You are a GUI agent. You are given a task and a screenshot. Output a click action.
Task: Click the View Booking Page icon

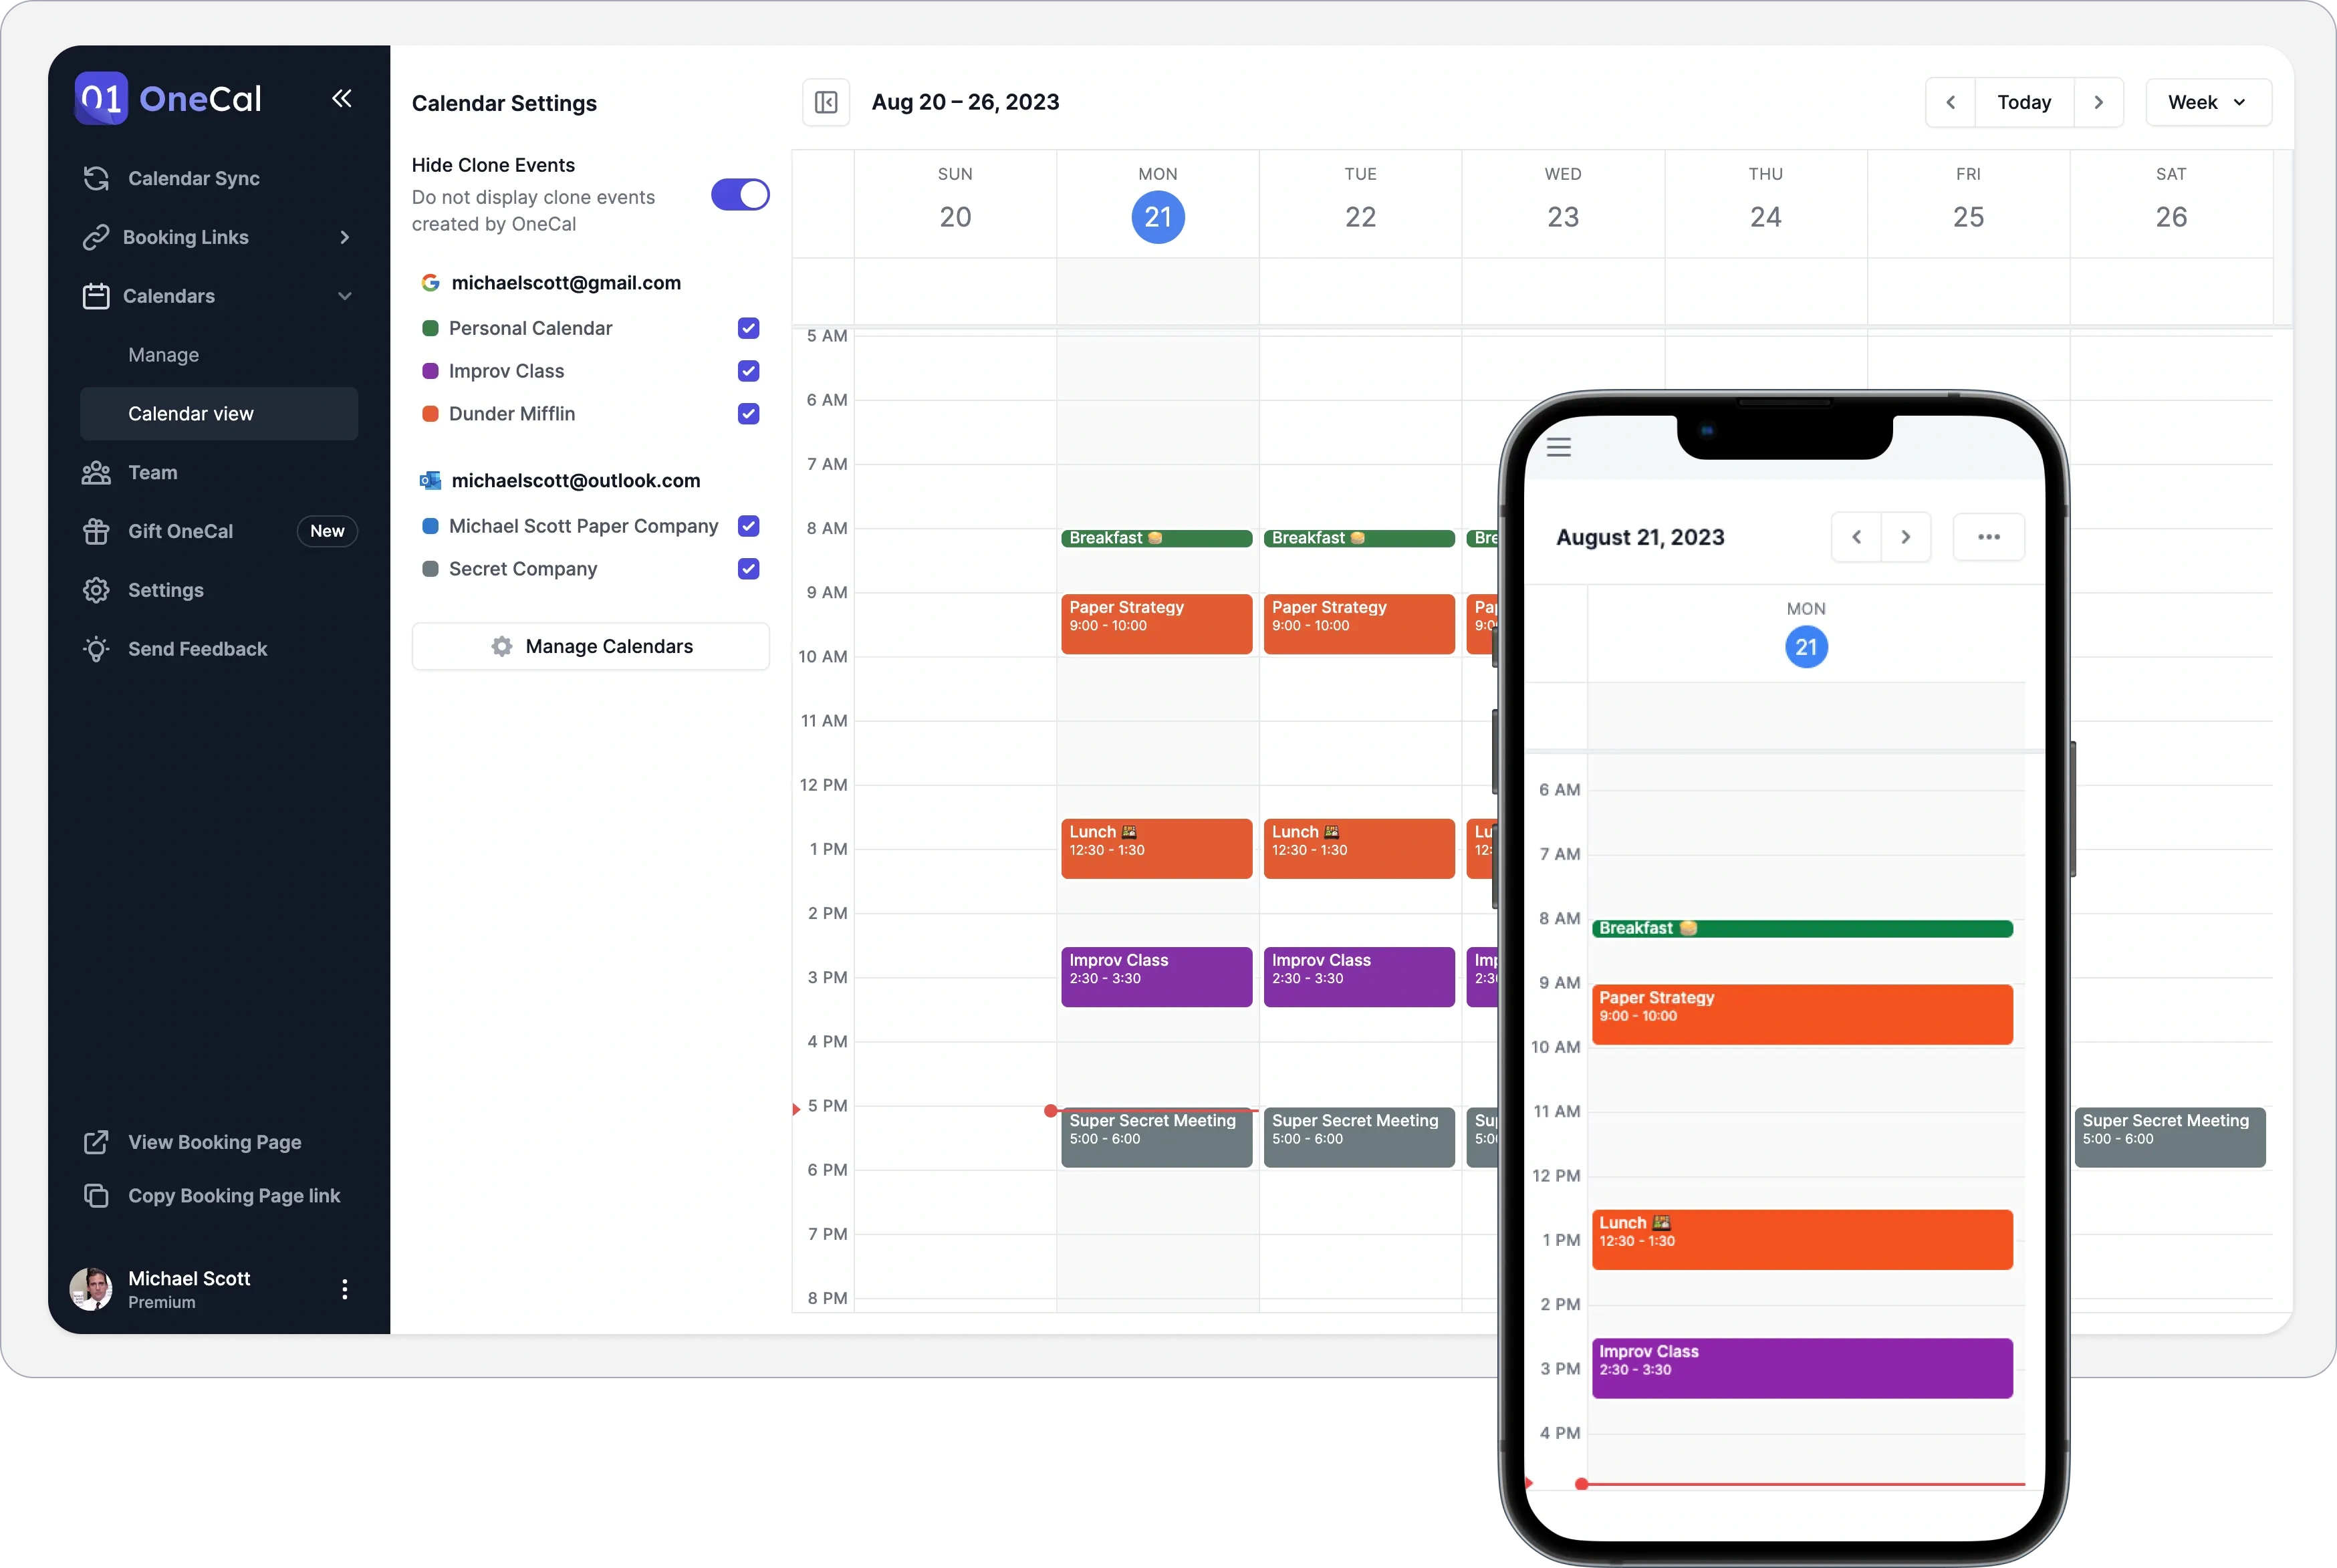coord(94,1141)
